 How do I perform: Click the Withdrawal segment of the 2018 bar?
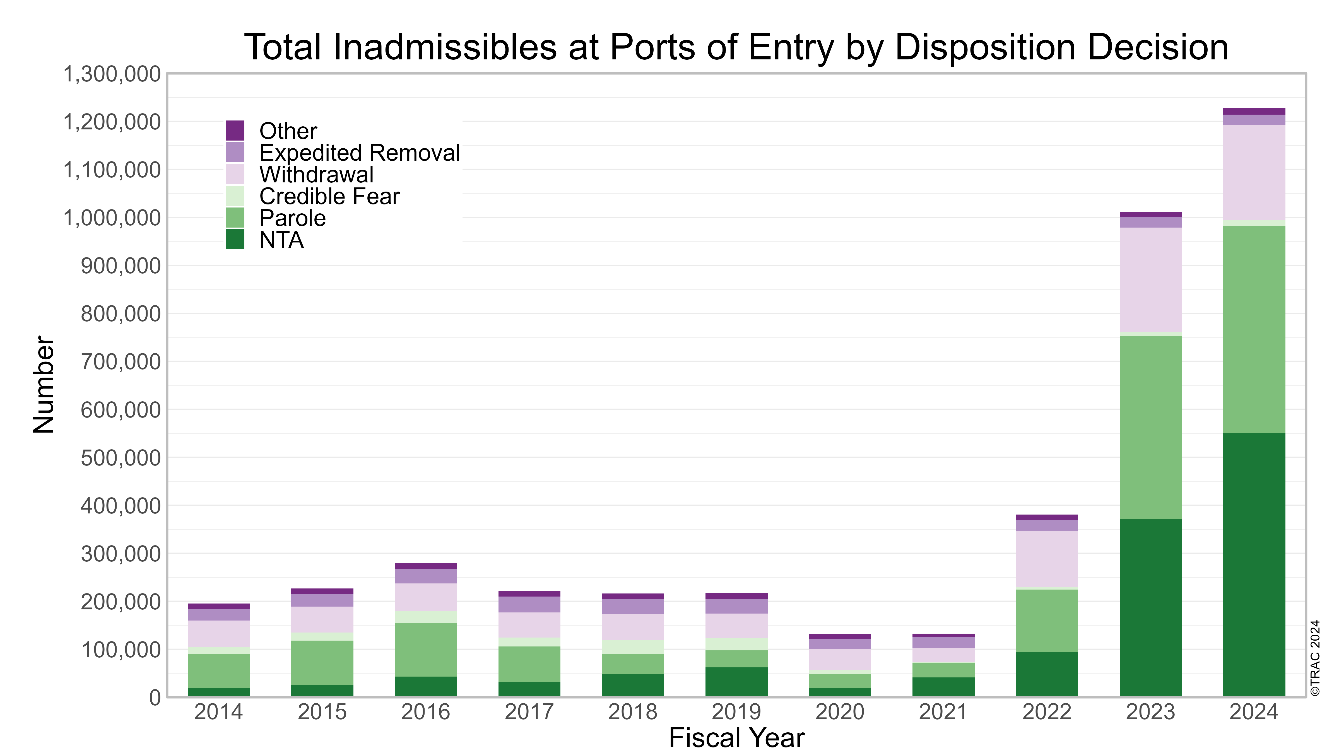pyautogui.click(x=633, y=627)
